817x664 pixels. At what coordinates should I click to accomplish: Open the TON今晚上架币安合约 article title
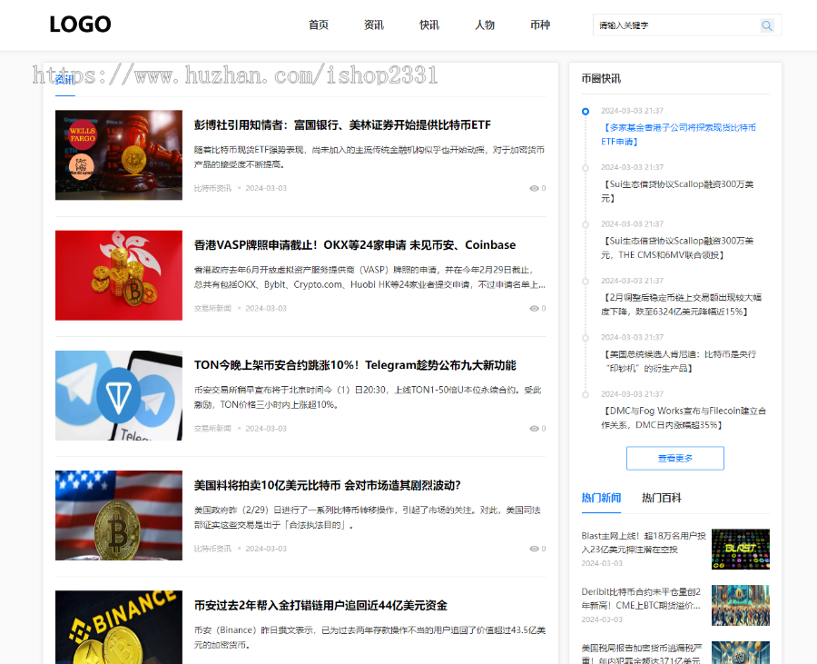[x=355, y=365]
